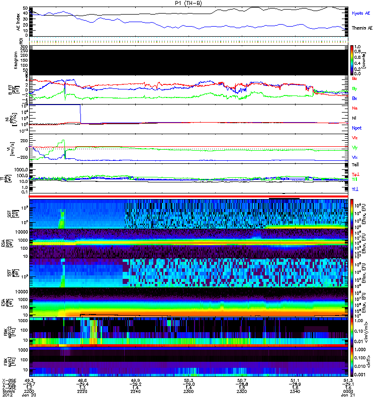Image resolution: width=377 pixels, height=402 pixels.
Task: Click the plot title P1 (TH-B)
Action: click(189, 3)
